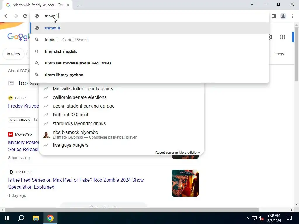This screenshot has width=299, height=224.
Task: Go back using the browser back arrow
Action: pyautogui.click(x=6, y=16)
